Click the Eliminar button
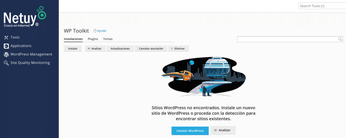346x138 pixels. click(178, 49)
